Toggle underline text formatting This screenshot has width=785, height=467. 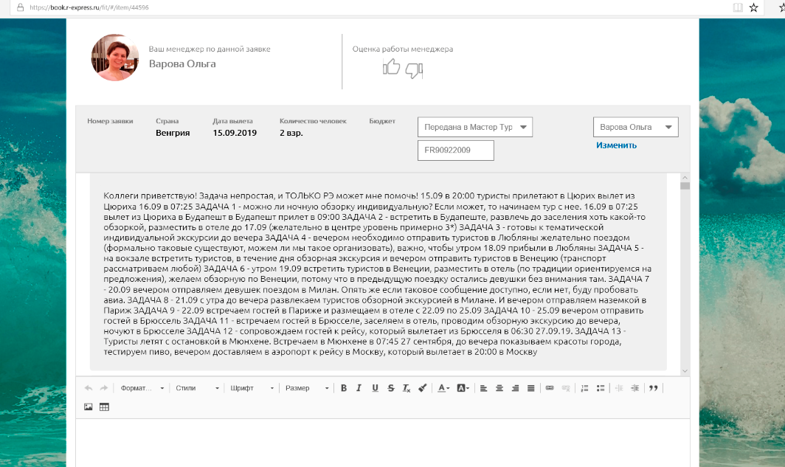(x=375, y=388)
